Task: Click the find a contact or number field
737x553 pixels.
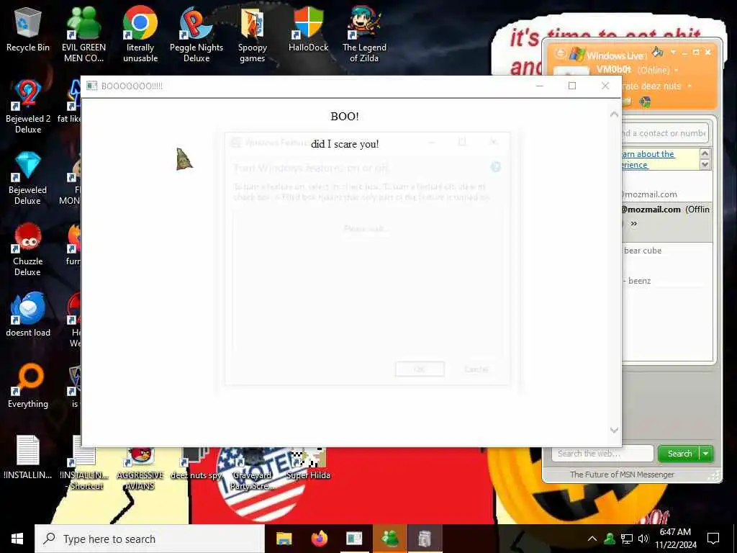Action: pos(664,133)
